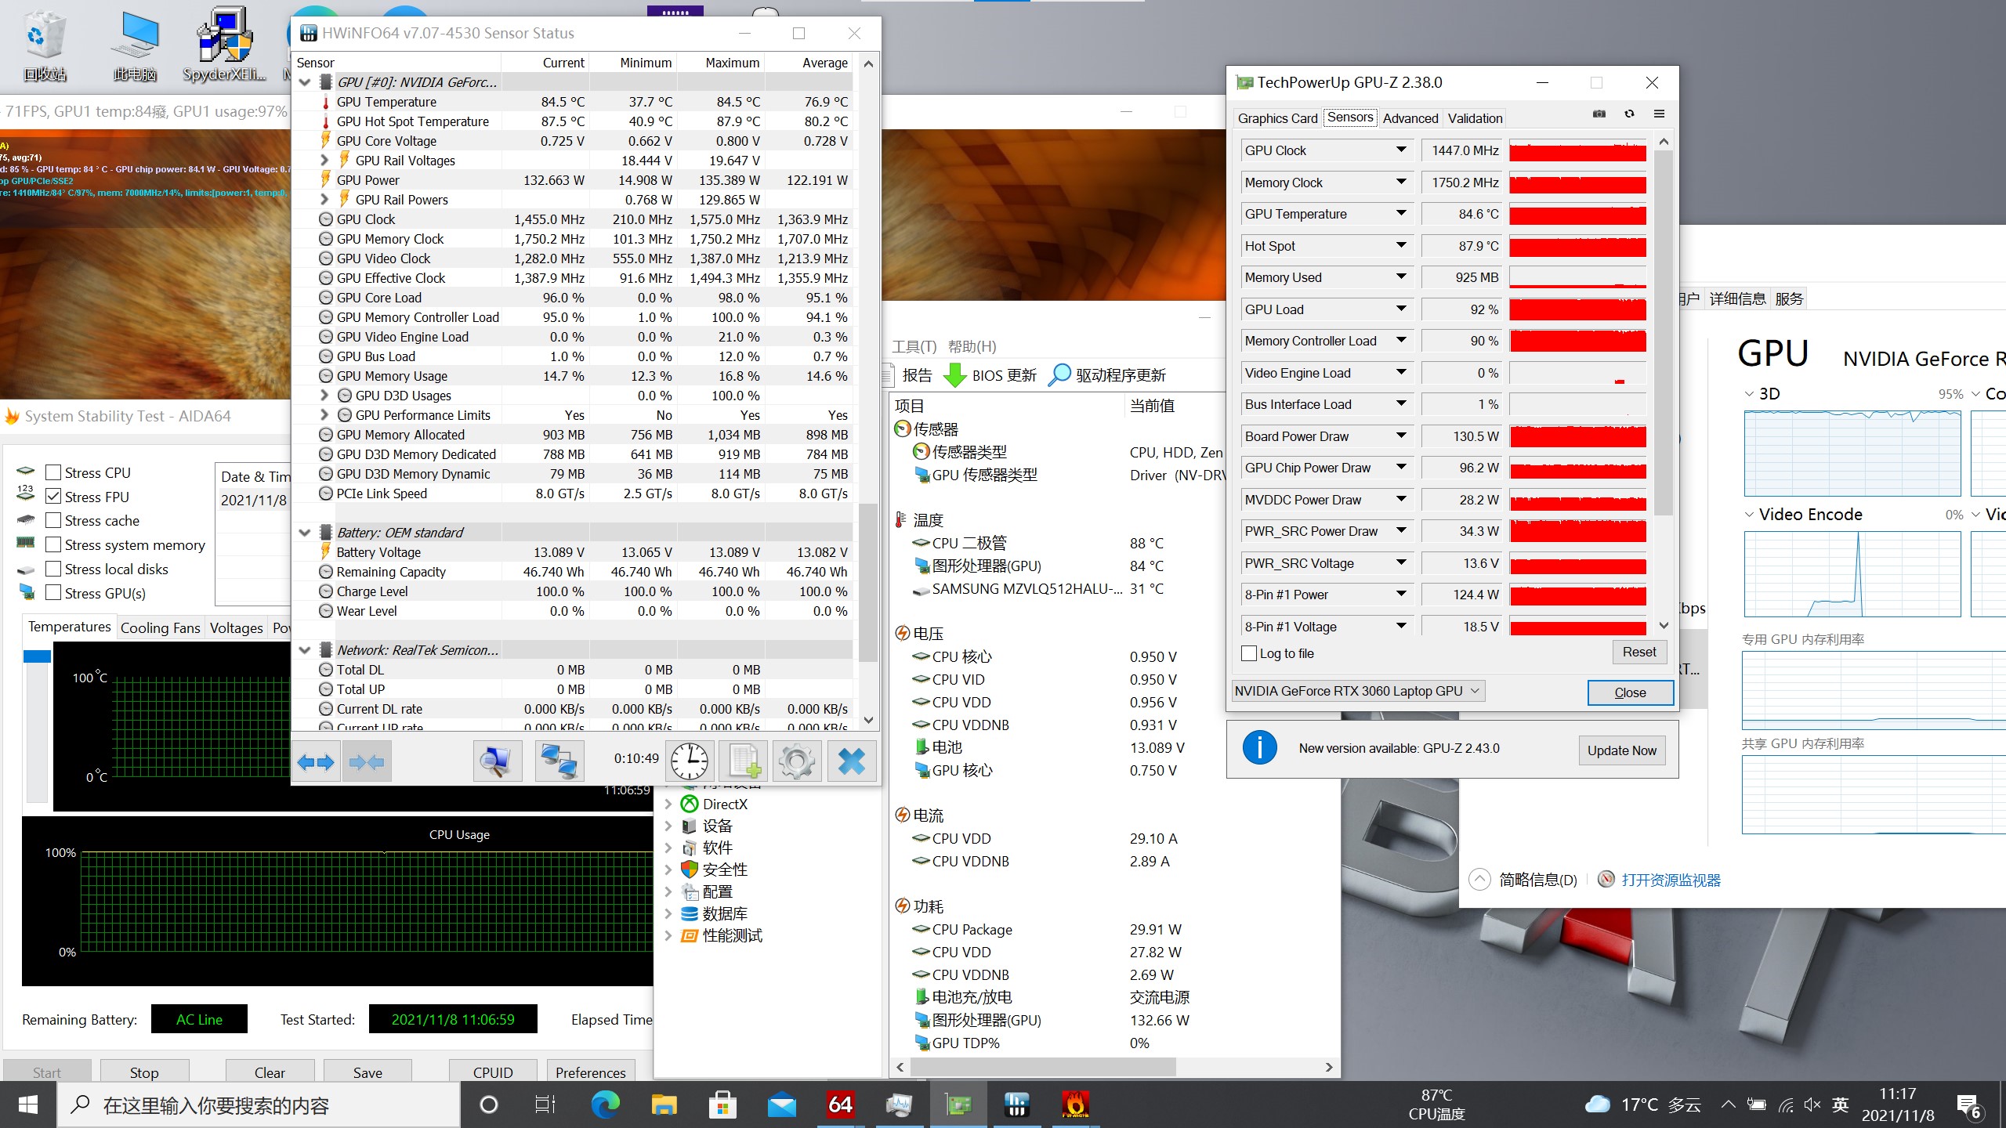Open RTX 3060 Laptop GPU selector

1356,691
